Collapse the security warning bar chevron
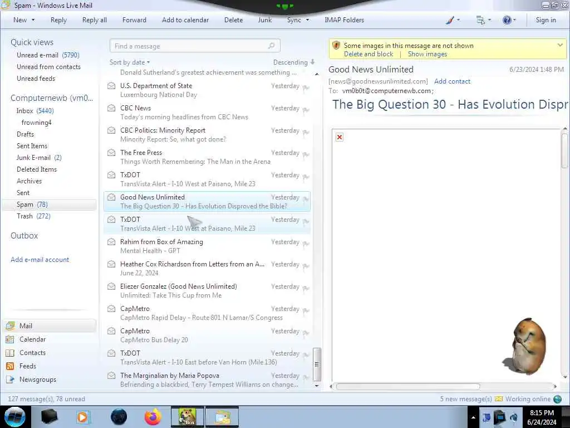Image resolution: width=570 pixels, height=428 pixels. [560, 45]
